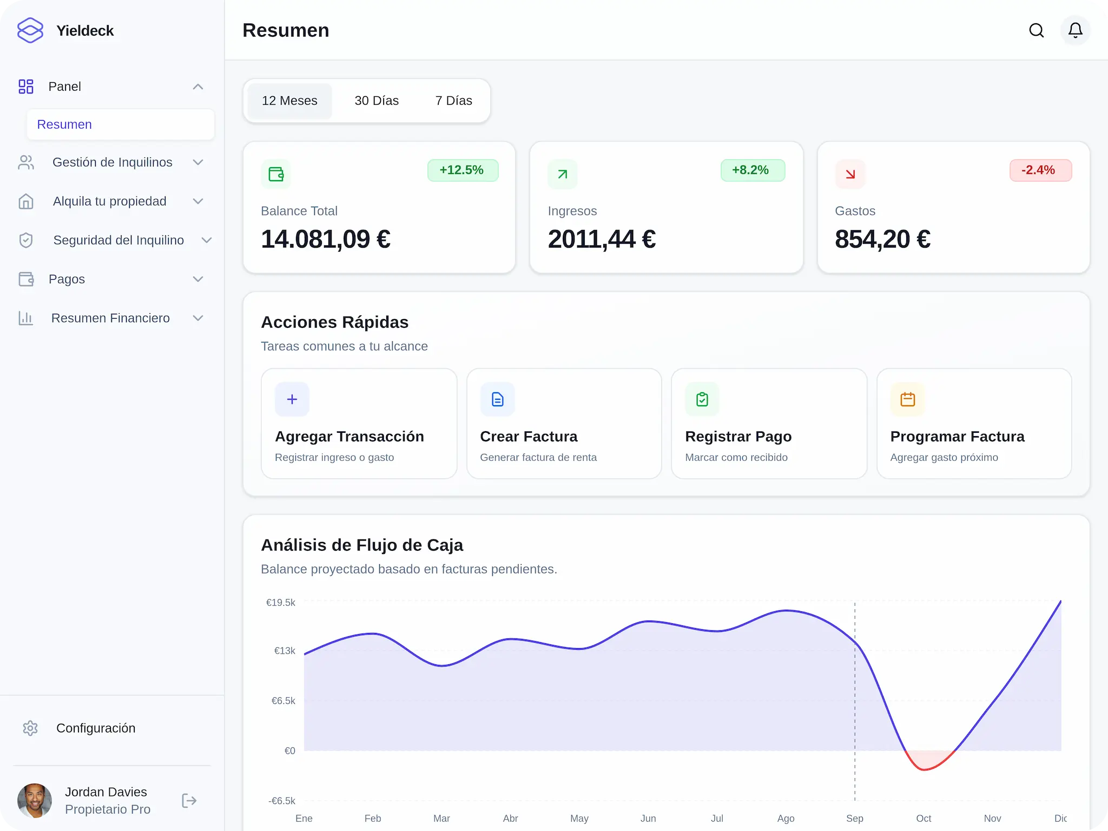Click the Programar Factura calendar icon
Image resolution: width=1108 pixels, height=831 pixels.
point(907,399)
